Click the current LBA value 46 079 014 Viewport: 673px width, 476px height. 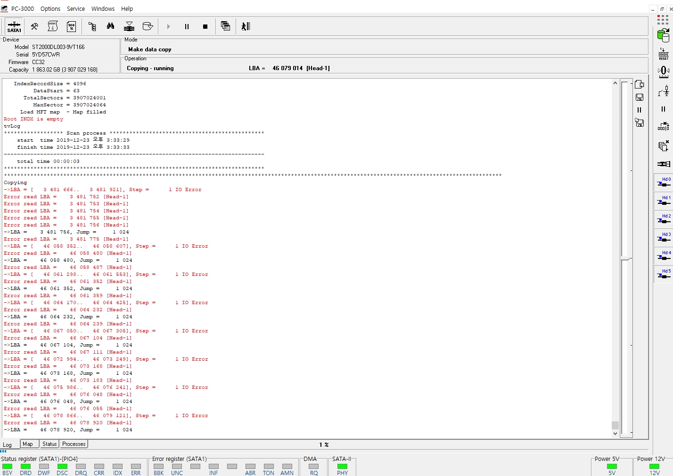(287, 68)
